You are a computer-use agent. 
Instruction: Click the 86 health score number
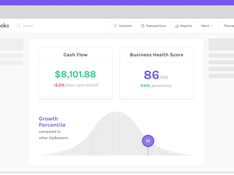point(152,75)
